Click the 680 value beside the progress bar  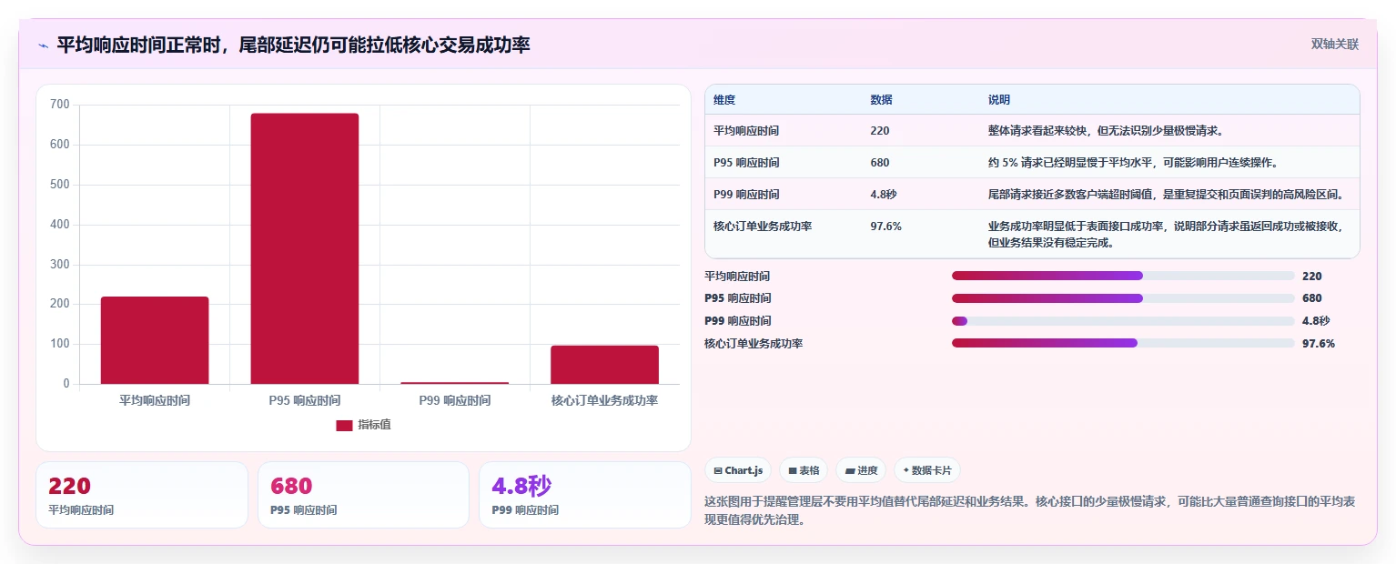click(x=1312, y=297)
